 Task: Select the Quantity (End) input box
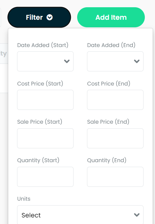115,177
